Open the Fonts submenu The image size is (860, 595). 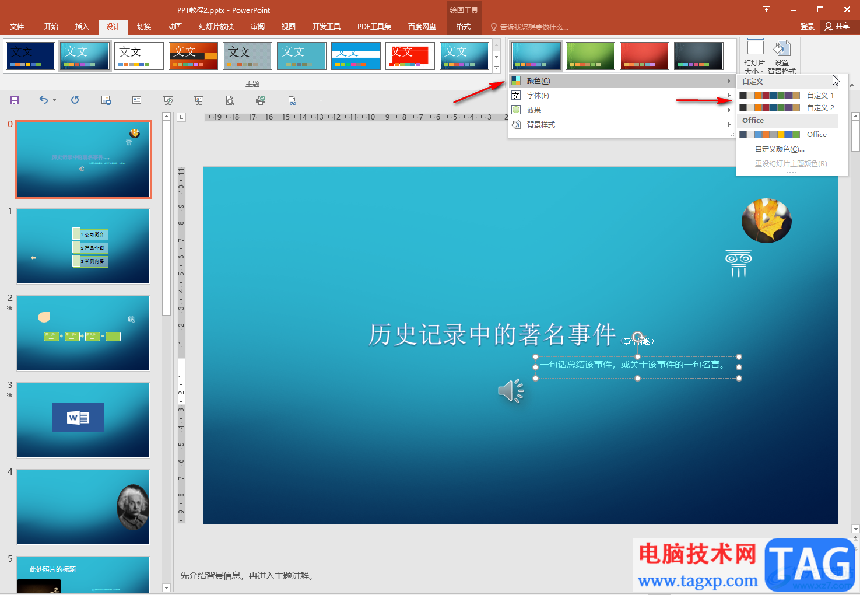[622, 95]
